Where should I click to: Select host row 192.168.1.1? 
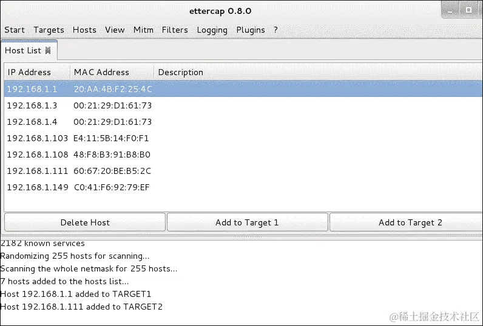(243, 89)
